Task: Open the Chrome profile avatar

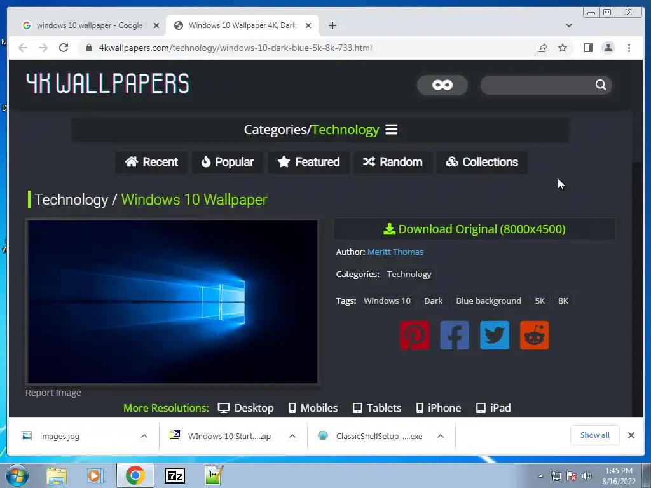Action: pos(608,48)
